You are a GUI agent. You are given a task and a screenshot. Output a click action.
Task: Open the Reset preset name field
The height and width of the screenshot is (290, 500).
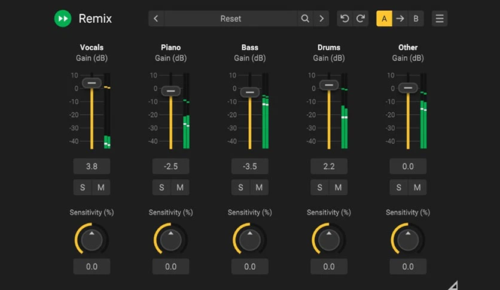[231, 19]
